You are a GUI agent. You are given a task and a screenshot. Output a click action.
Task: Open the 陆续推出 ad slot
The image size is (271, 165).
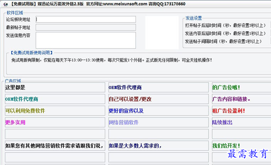pyautogui.click(x=241, y=122)
